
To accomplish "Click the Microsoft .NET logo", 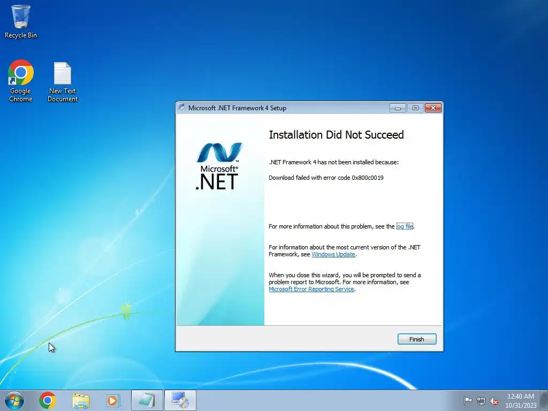I will tap(218, 166).
